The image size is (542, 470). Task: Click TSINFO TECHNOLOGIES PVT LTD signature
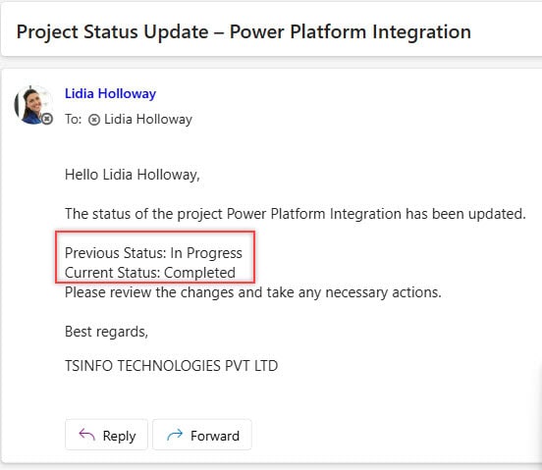(172, 366)
